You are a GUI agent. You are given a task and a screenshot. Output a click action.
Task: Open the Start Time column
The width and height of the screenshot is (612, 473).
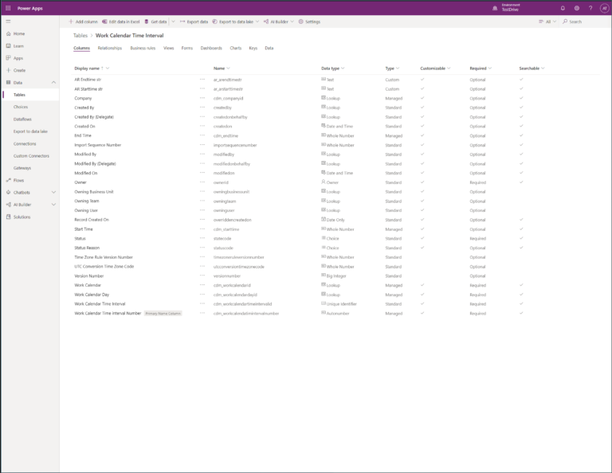click(x=84, y=229)
